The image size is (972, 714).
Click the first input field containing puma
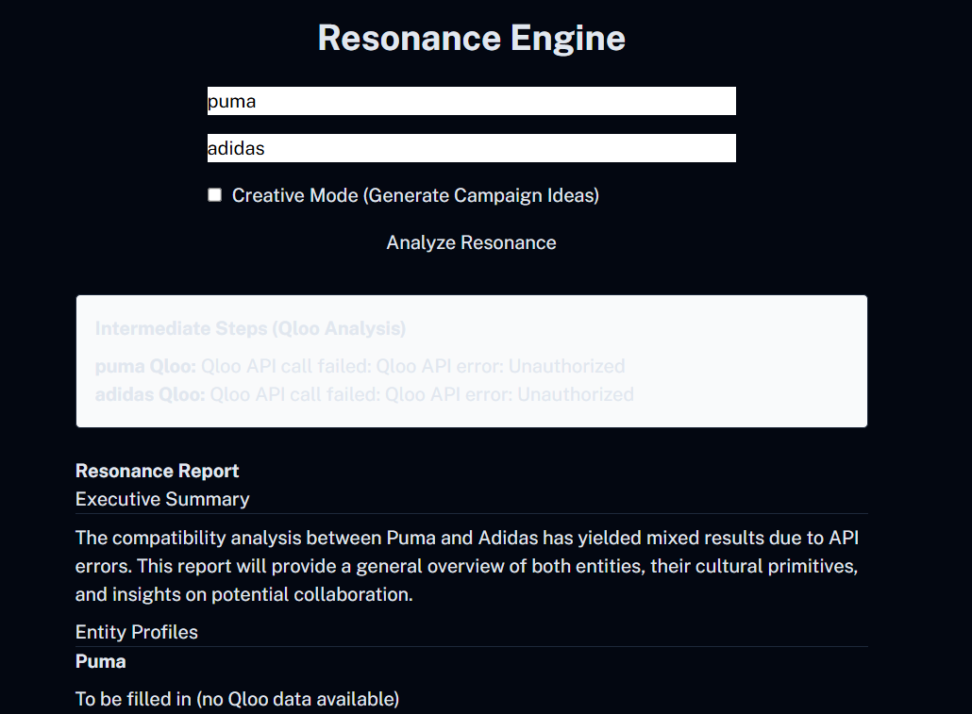pyautogui.click(x=471, y=101)
